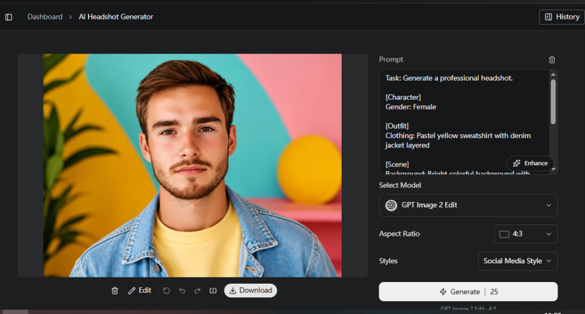This screenshot has width=585, height=314.
Task: Go to the Dashboard breadcrumb
Action: click(45, 17)
